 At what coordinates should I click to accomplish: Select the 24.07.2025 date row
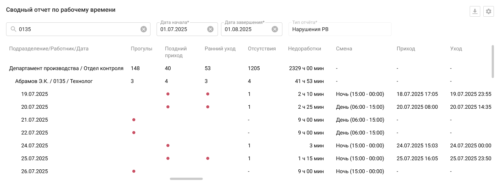coord(250,145)
